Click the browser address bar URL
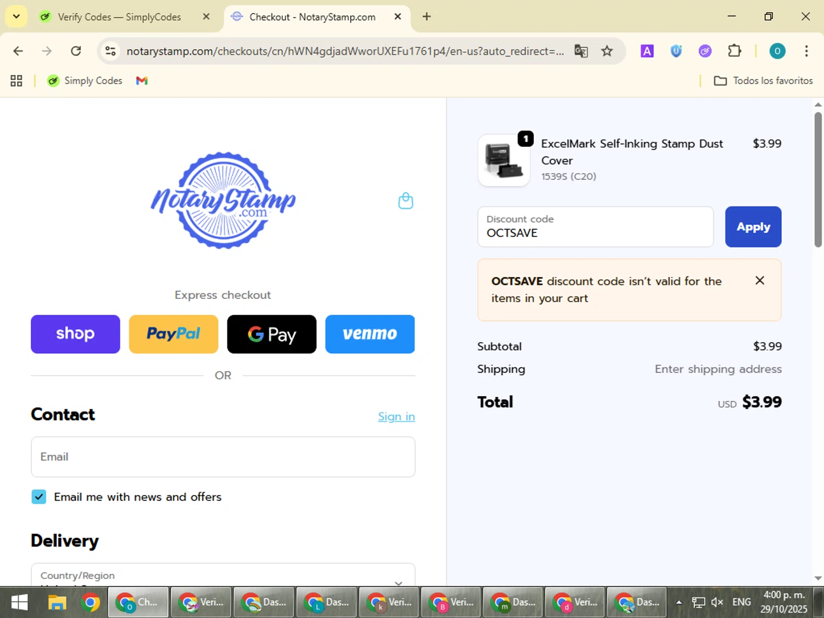This screenshot has height=618, width=824. 345,51
